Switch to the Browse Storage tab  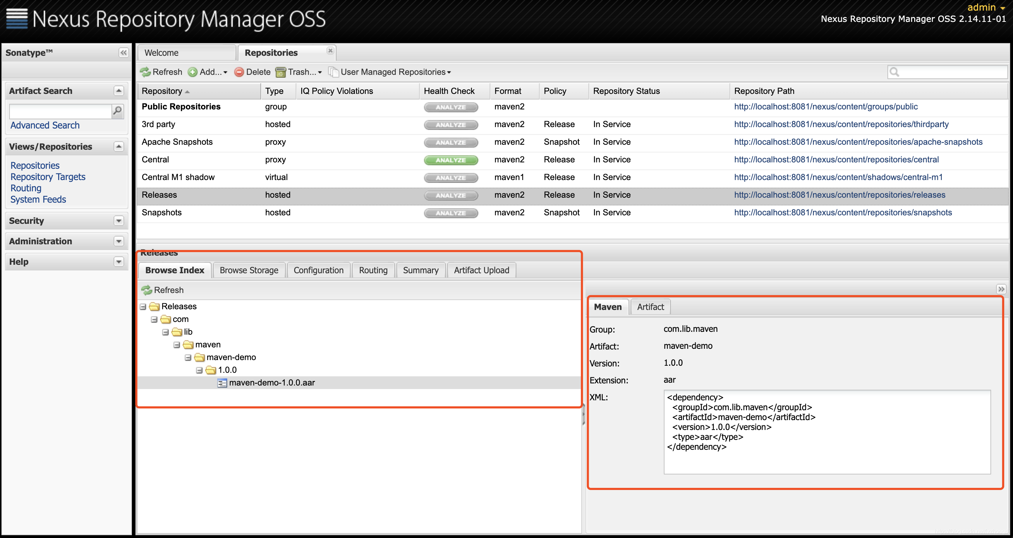[x=249, y=270]
